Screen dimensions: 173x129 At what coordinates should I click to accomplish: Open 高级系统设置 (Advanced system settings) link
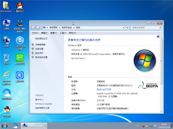(41, 57)
